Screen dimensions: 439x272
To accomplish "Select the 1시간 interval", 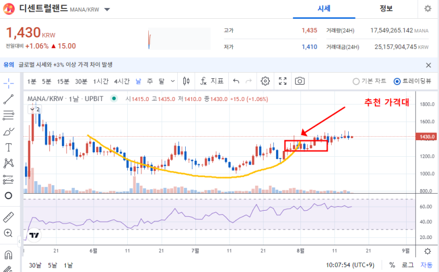I will coord(101,81).
